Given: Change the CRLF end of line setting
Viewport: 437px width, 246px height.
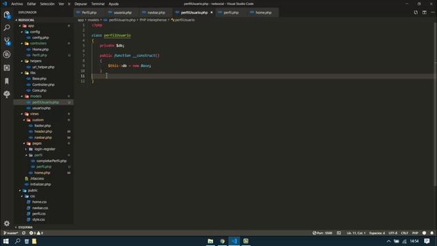Looking at the screenshot, I should [404, 233].
